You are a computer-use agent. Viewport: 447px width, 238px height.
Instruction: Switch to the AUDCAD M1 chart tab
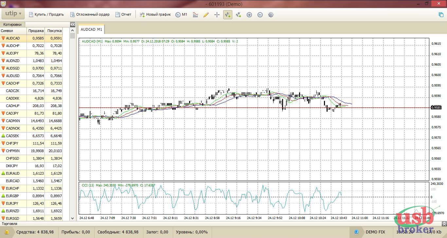91,29
